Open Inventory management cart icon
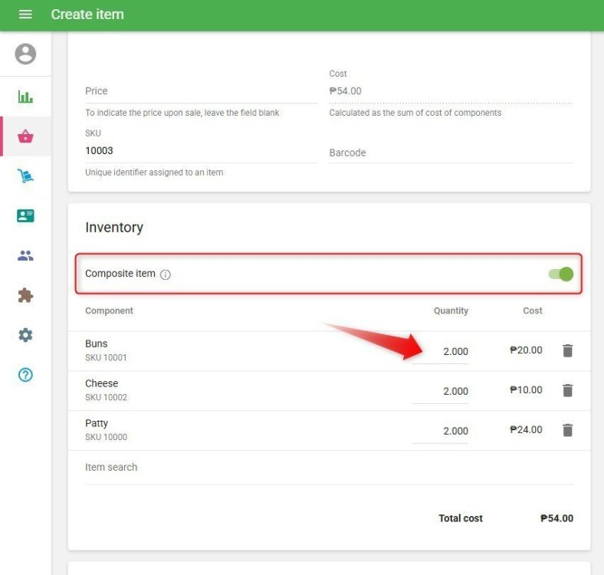The width and height of the screenshot is (604, 575). pyautogui.click(x=25, y=176)
